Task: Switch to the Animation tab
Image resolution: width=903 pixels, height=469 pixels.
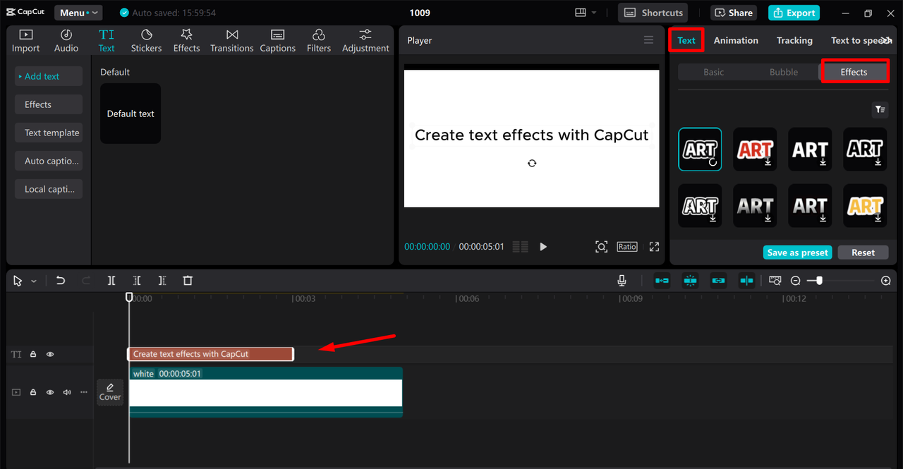Action: click(736, 40)
